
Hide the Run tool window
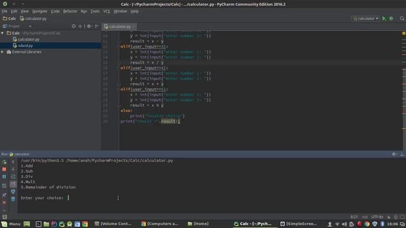[x=402, y=154]
